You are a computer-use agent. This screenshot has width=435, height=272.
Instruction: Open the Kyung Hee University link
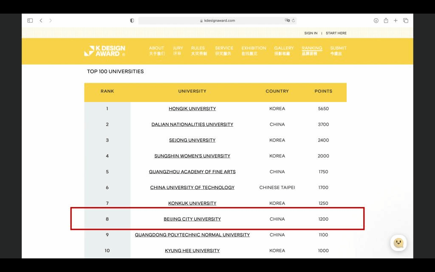coord(192,251)
